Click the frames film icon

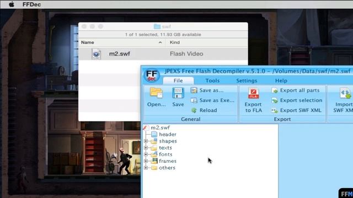[x=154, y=161]
